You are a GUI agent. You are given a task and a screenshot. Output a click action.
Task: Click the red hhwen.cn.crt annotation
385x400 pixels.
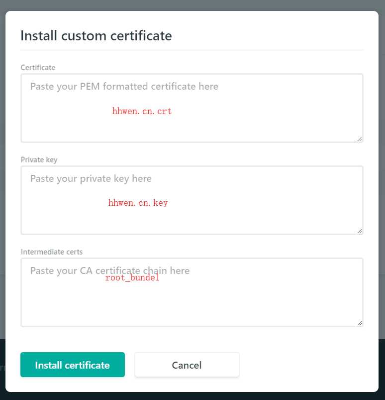[x=142, y=111]
